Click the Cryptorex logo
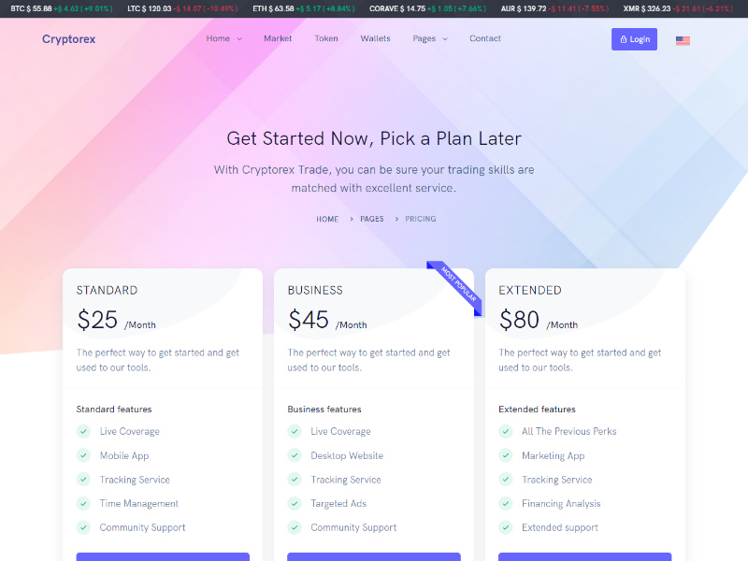 tap(68, 39)
